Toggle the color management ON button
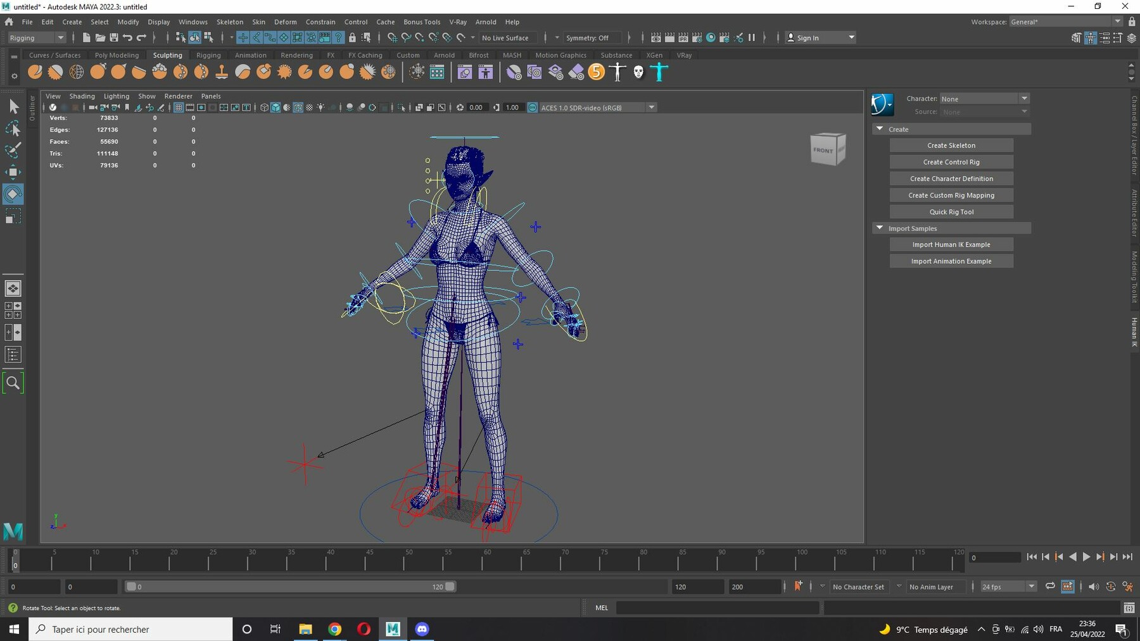Image resolution: width=1140 pixels, height=641 pixels. (x=533, y=108)
